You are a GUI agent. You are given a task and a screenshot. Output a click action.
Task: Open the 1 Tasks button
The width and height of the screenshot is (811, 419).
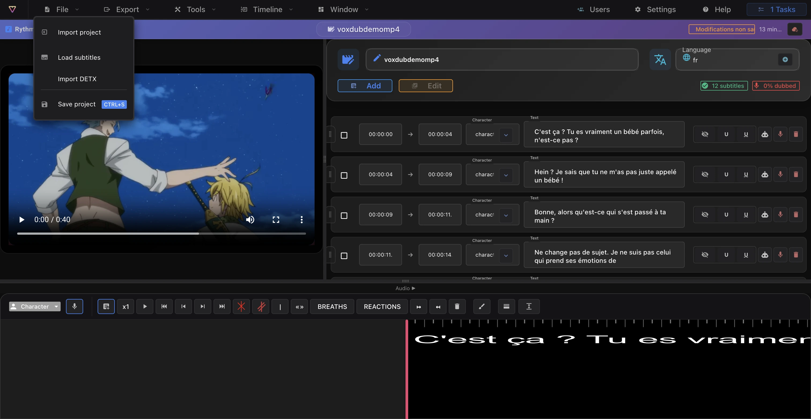[776, 9]
